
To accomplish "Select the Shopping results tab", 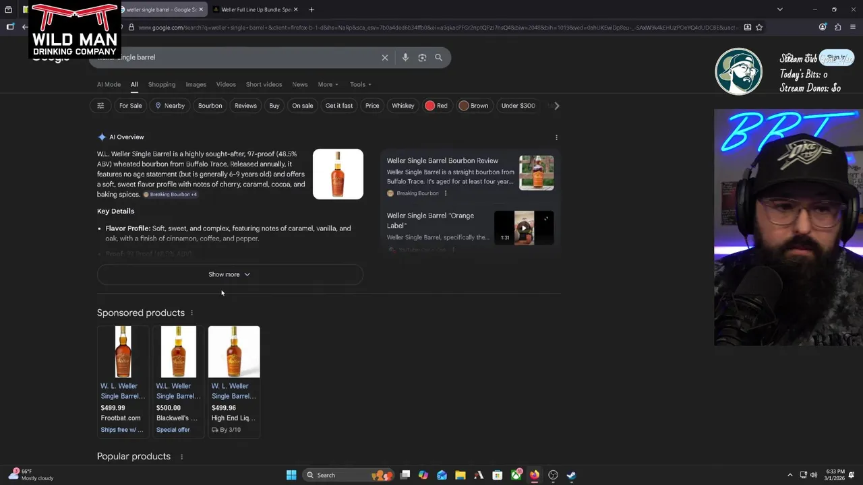I will point(162,85).
